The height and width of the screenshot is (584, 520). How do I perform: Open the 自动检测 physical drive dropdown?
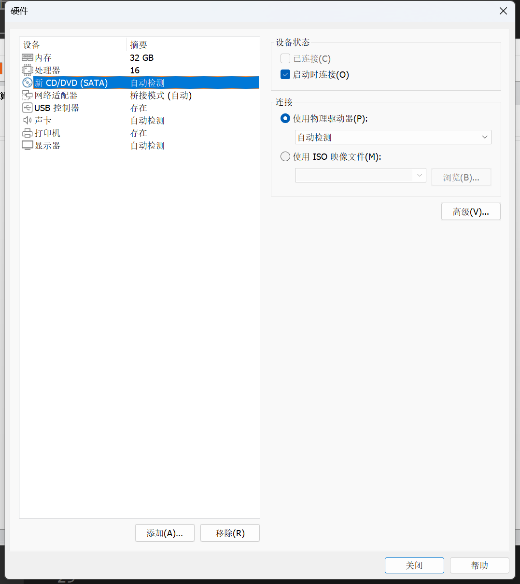click(x=393, y=137)
